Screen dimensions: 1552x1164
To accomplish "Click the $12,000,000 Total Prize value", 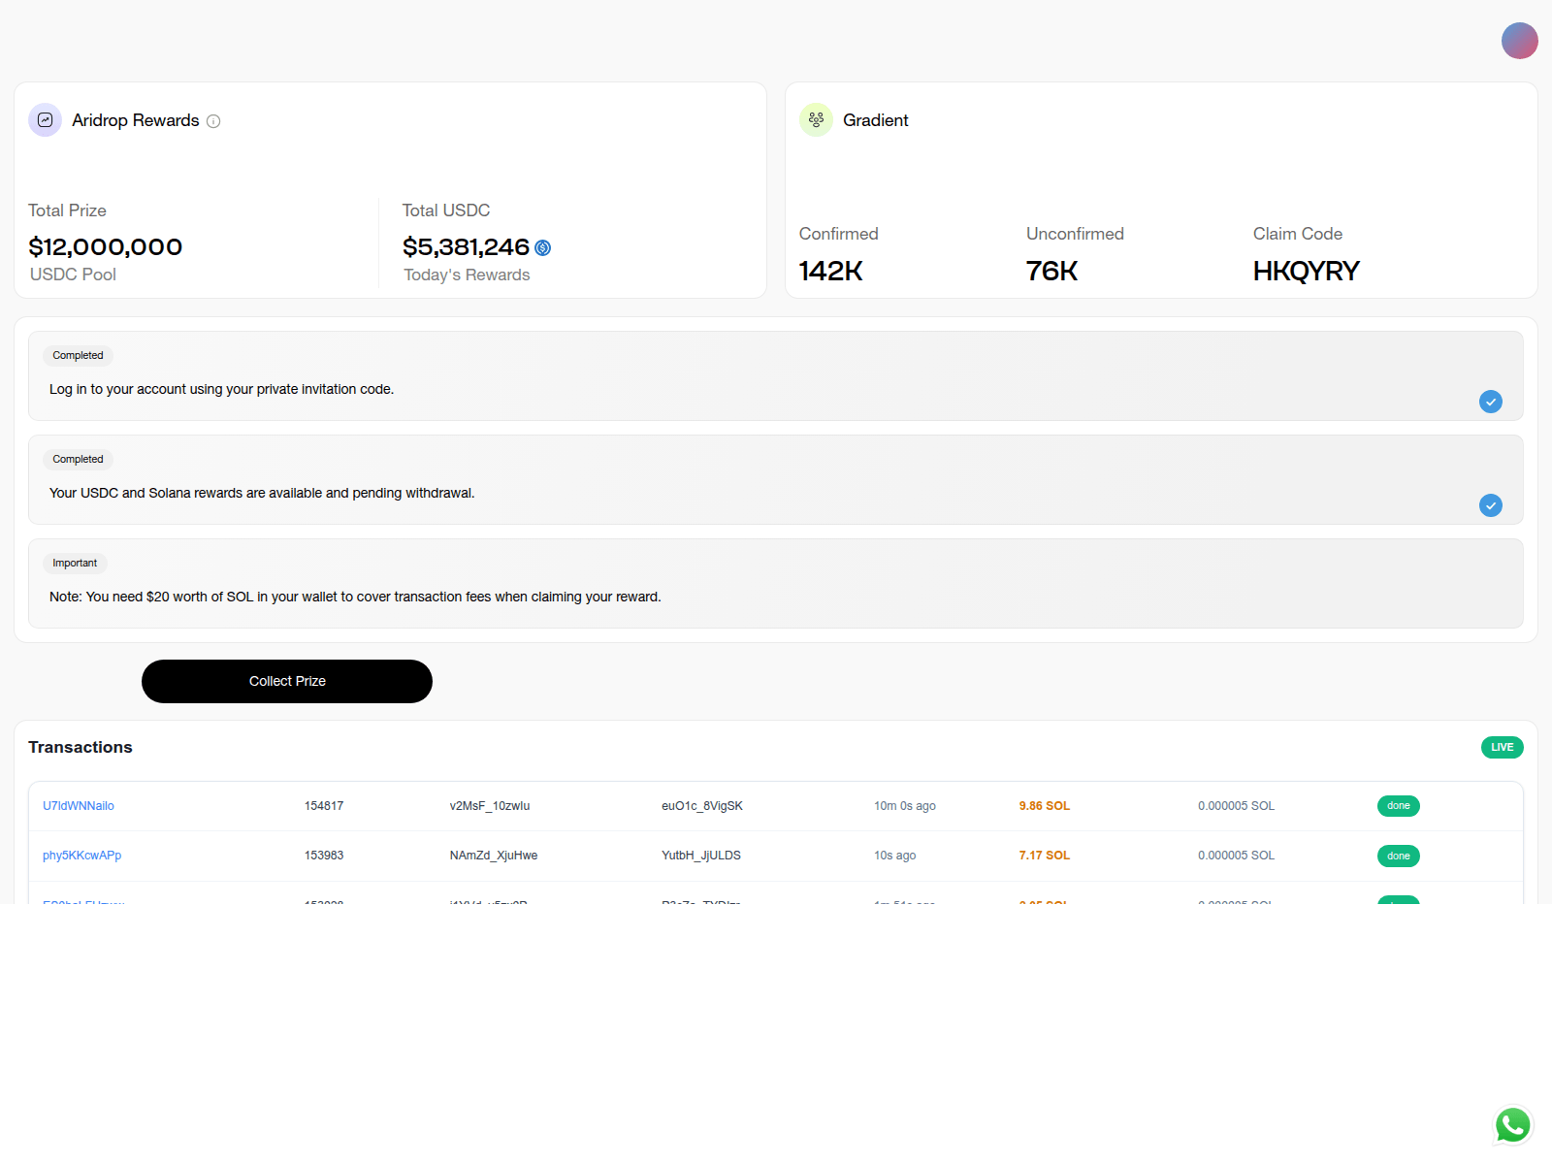I will [x=105, y=247].
